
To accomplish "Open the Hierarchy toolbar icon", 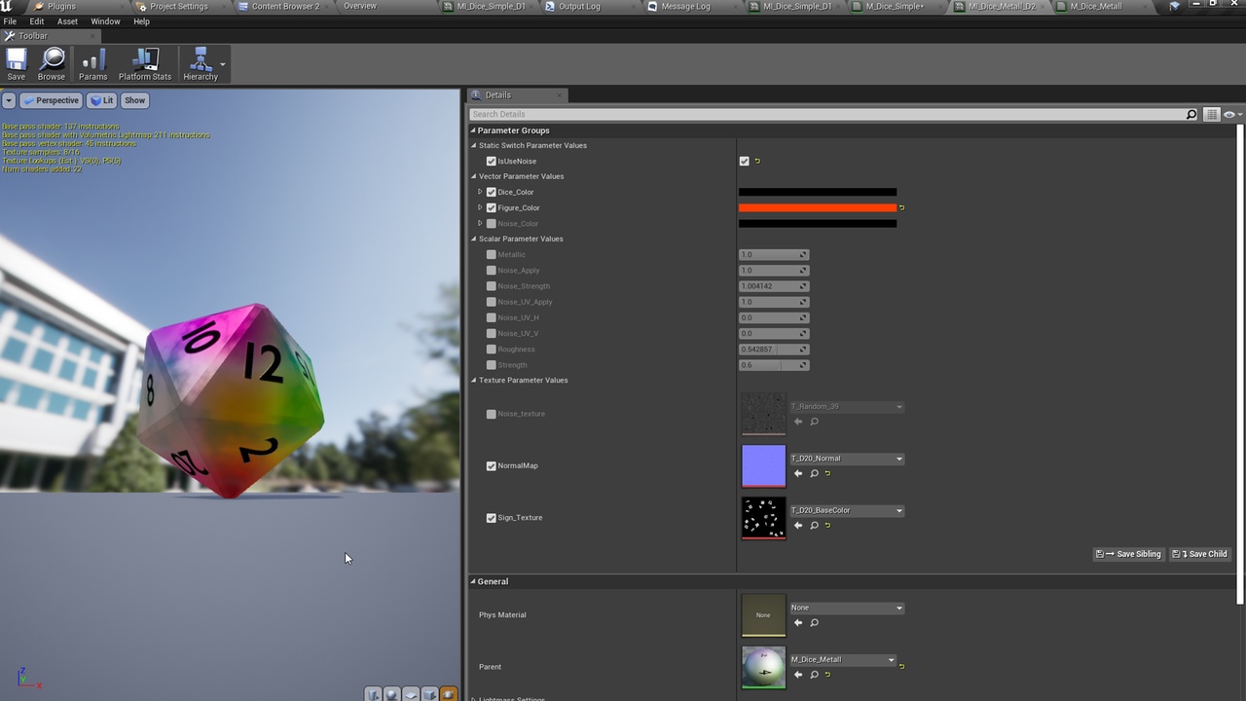I will click(201, 64).
